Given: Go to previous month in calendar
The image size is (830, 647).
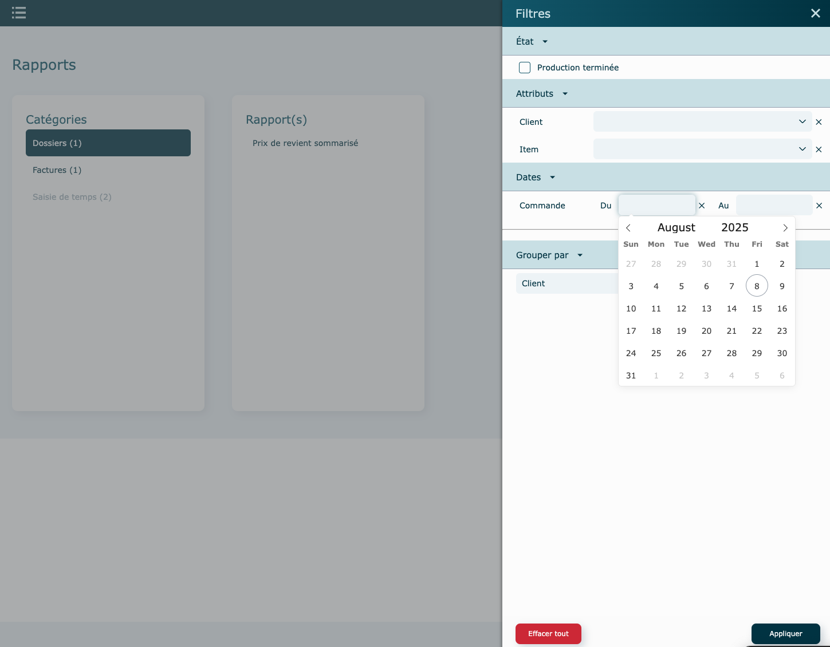Looking at the screenshot, I should (x=628, y=228).
